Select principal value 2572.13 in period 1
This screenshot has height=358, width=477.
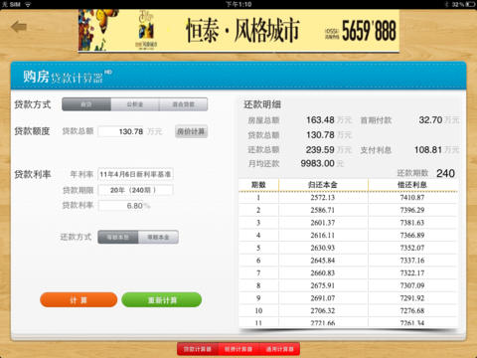click(x=323, y=198)
